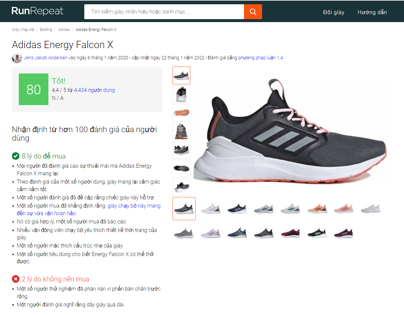Screen dimensions: 404x315
Task: Click Jens Jakob Andersen's avatar photo
Action: tap(17, 58)
